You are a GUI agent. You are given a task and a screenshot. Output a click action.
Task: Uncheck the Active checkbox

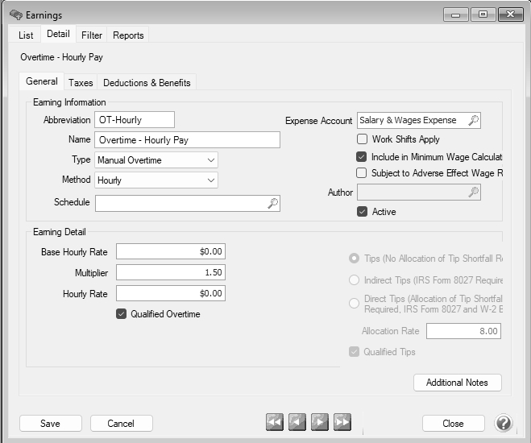point(363,212)
